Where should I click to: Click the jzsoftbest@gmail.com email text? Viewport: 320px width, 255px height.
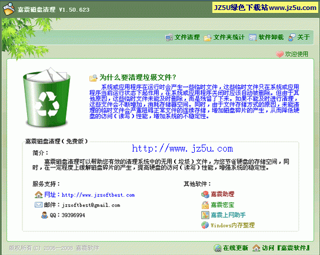click(x=91, y=205)
